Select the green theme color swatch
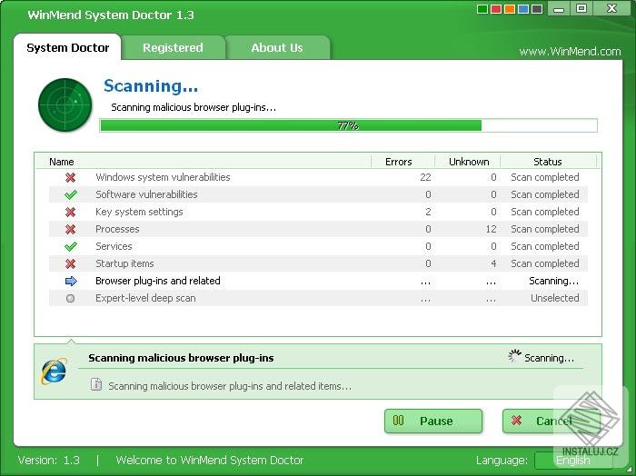This screenshot has width=636, height=476. point(482,9)
